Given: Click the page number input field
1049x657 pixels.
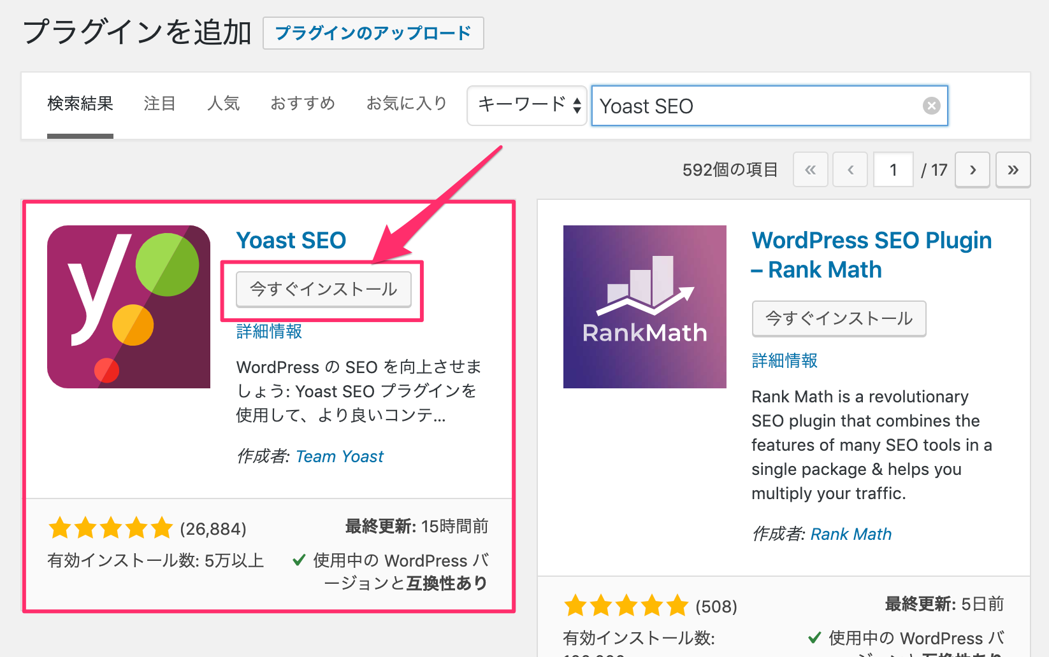Looking at the screenshot, I should [893, 169].
